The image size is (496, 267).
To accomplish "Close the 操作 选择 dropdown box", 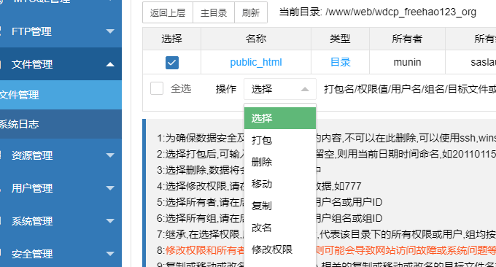I will pos(280,89).
